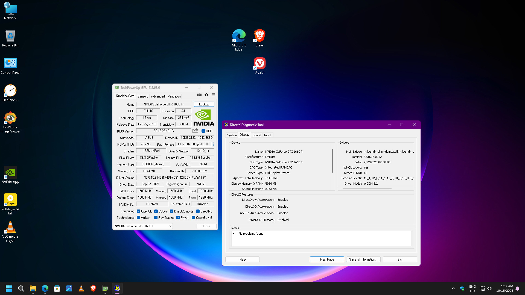The width and height of the screenshot is (525, 295).
Task: Click the Lookup button
Action: point(204,104)
